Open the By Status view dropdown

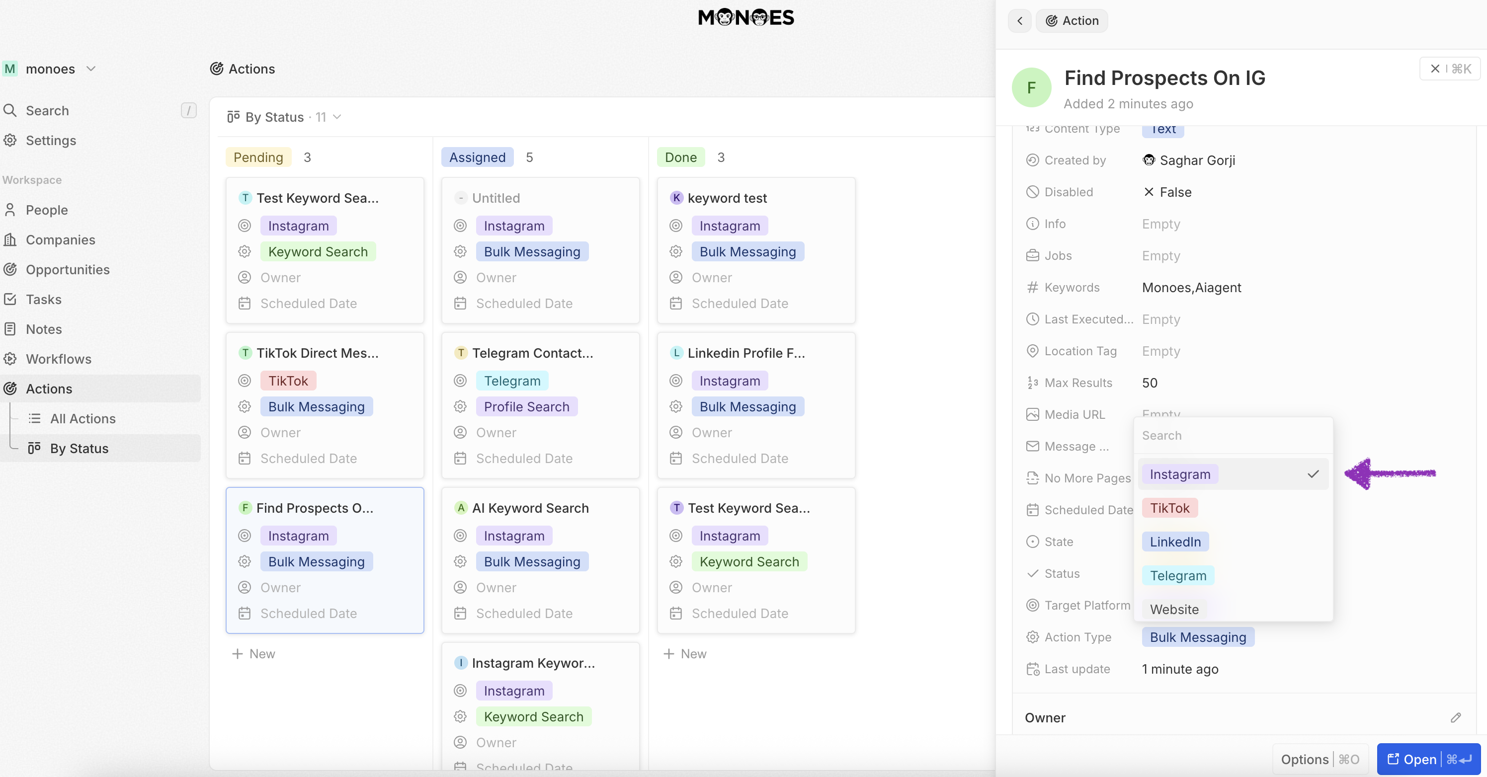tap(284, 117)
